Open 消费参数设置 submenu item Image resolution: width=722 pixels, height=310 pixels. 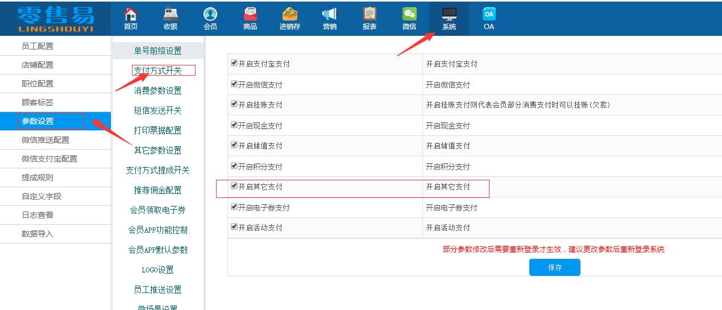coord(157,90)
